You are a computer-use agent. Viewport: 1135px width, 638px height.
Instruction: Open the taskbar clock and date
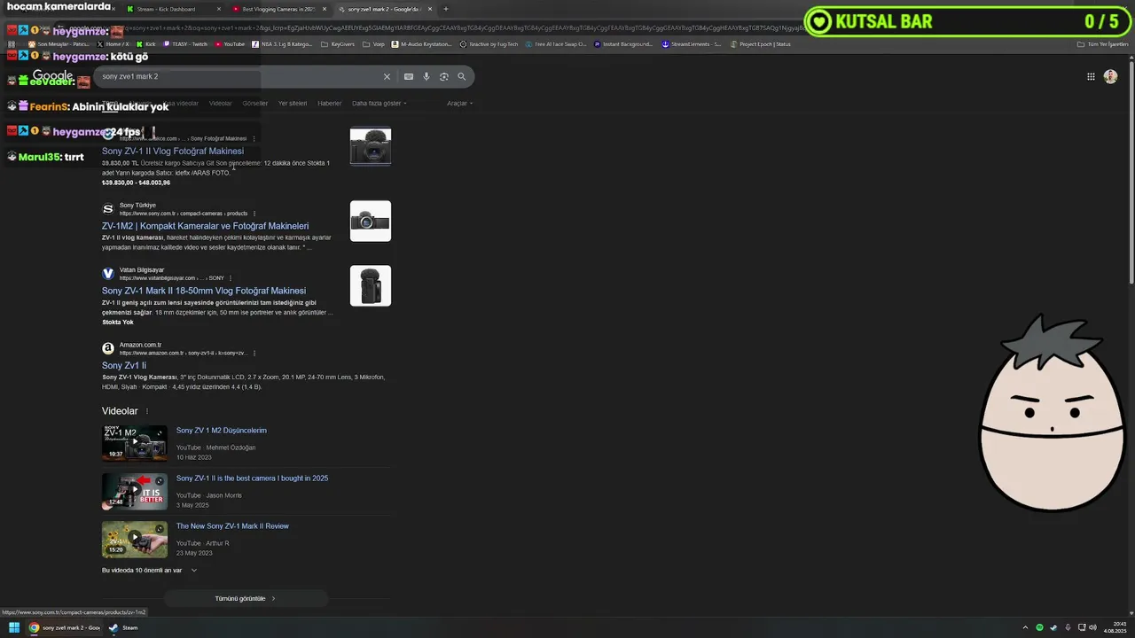coord(1114,627)
